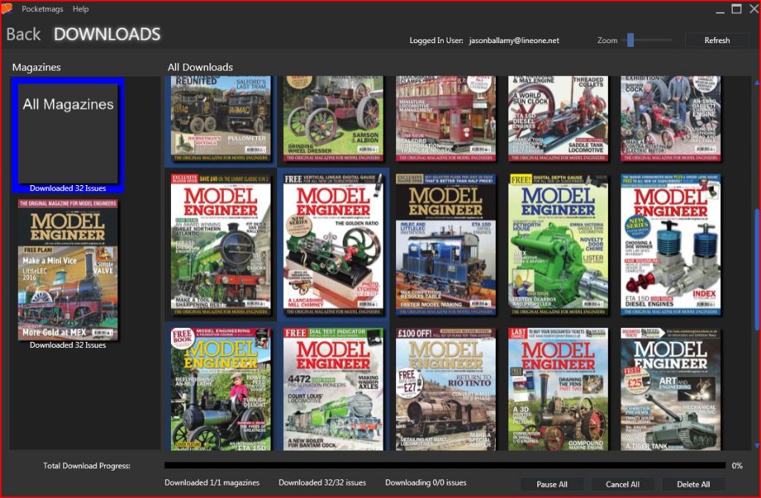This screenshot has width=761, height=498.
Task: Click the All Downloads heading
Action: point(200,67)
